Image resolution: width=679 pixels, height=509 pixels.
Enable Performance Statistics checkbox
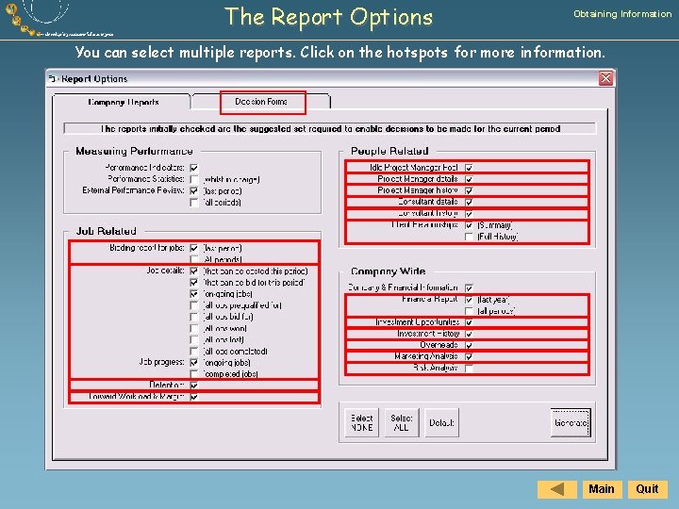[194, 179]
